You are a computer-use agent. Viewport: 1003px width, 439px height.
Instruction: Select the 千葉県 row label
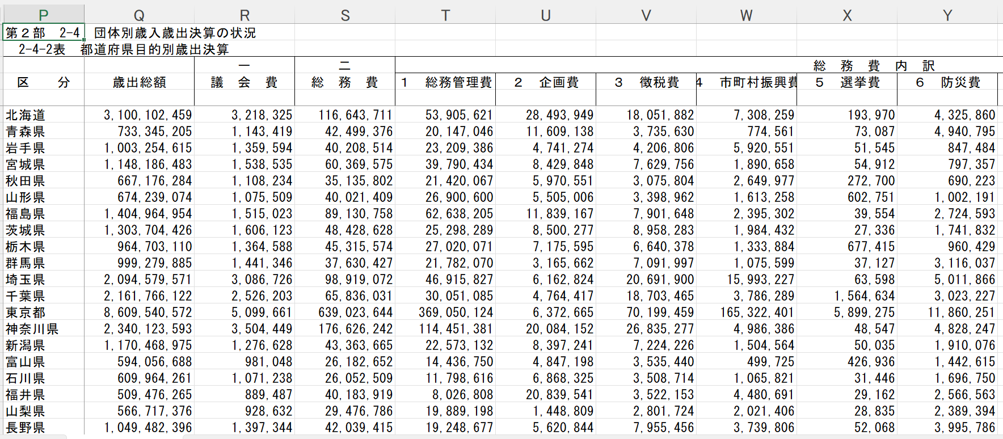click(x=43, y=296)
